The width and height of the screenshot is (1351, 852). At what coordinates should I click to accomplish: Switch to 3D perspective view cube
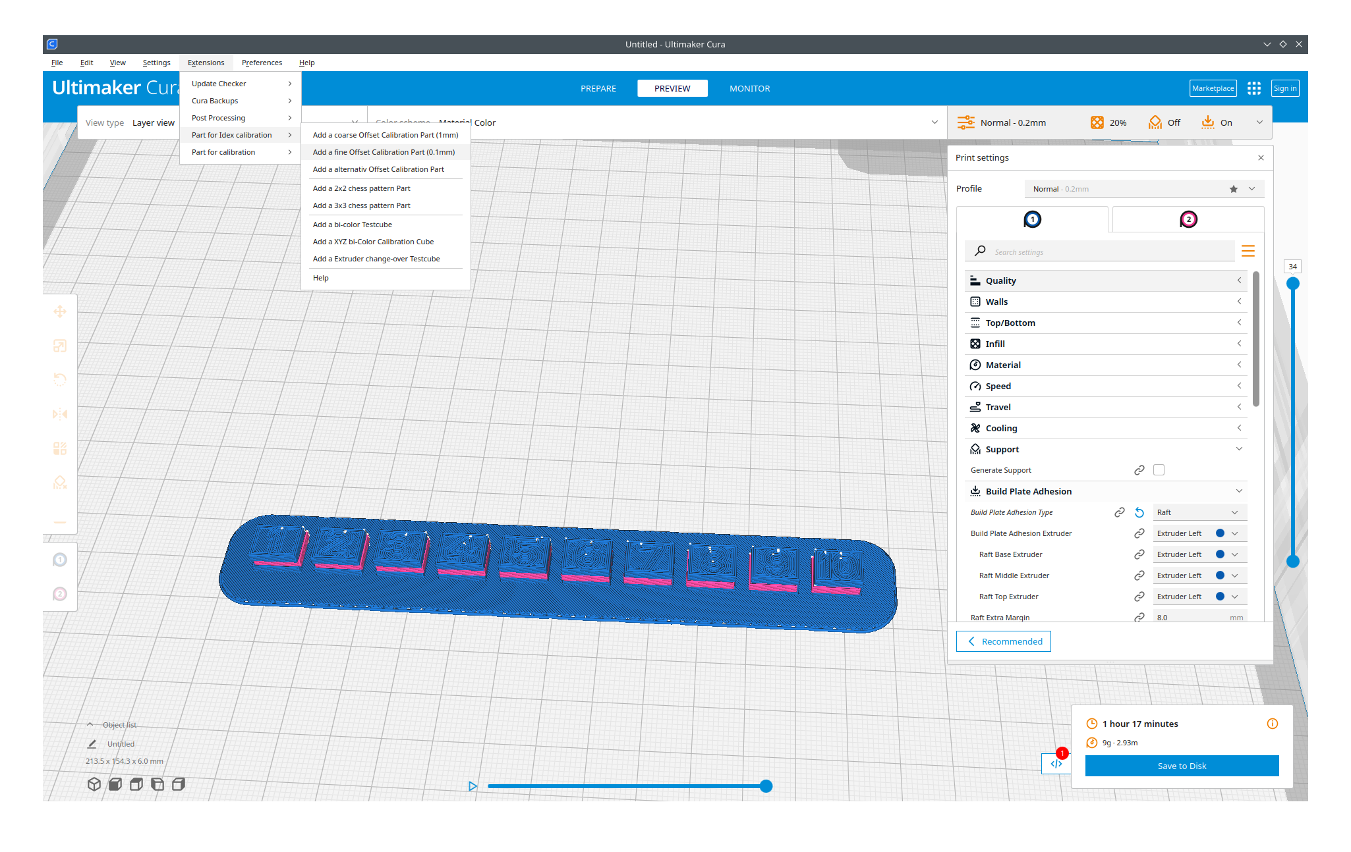tap(94, 784)
